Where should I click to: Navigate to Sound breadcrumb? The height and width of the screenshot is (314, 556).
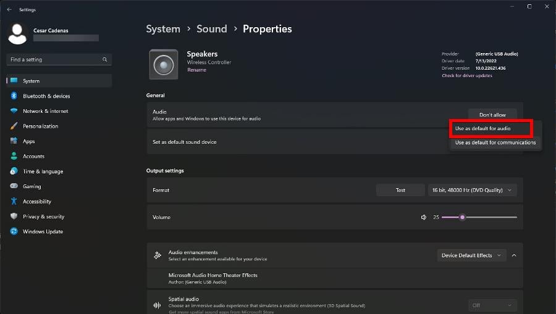(212, 28)
